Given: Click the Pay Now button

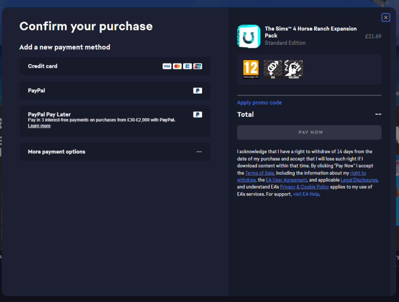Looking at the screenshot, I should click(x=309, y=132).
